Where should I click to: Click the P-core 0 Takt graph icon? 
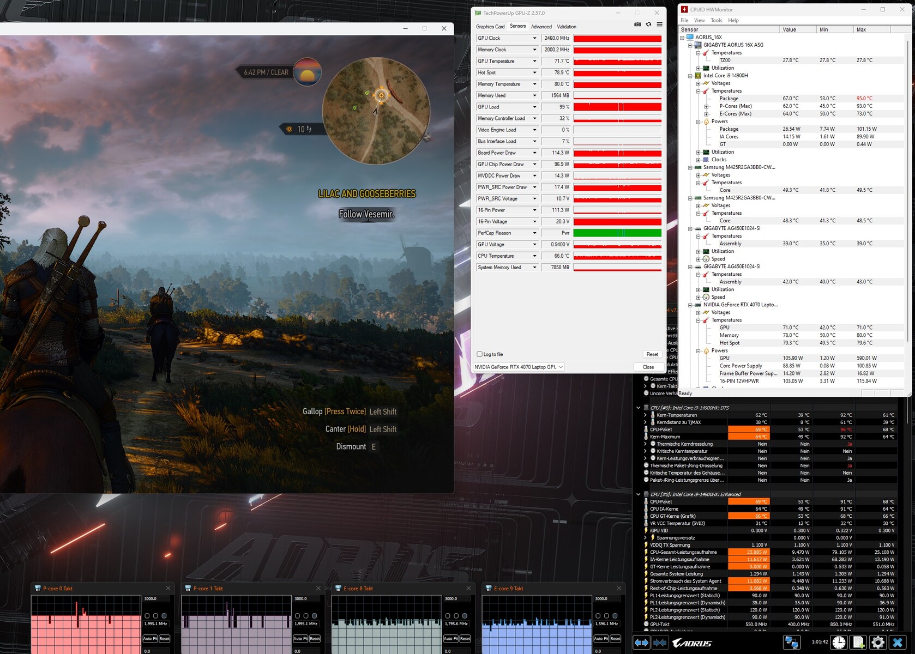point(38,589)
